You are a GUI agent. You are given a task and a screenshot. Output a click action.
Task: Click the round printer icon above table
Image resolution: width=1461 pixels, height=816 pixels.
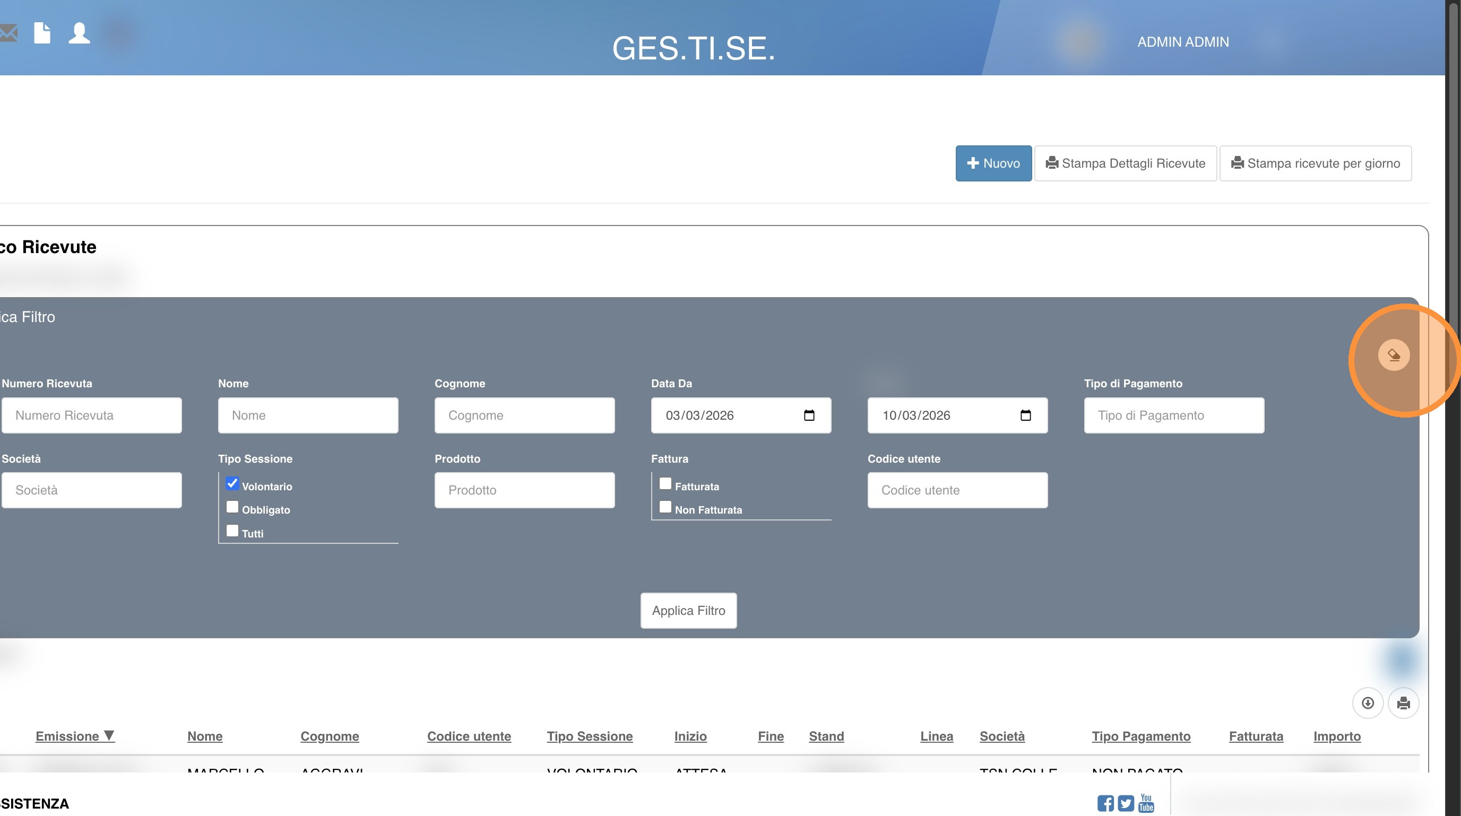[1403, 703]
